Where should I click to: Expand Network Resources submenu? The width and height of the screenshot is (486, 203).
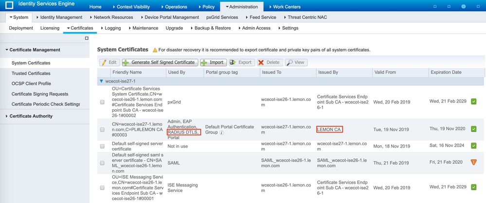(x=111, y=17)
